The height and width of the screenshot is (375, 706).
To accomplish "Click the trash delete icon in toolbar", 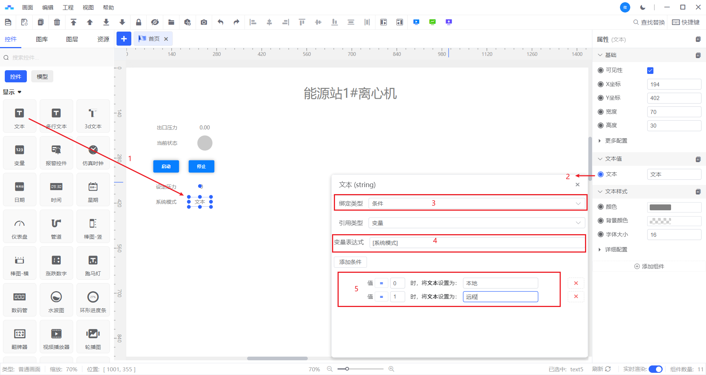I will (57, 22).
